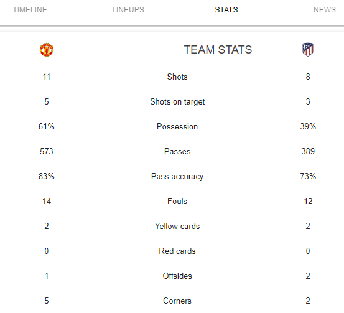The height and width of the screenshot is (313, 344).
Task: Click the Possession stat label
Action: tap(177, 127)
